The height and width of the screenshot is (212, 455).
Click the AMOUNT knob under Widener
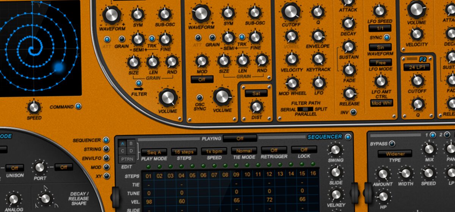[x=383, y=174]
